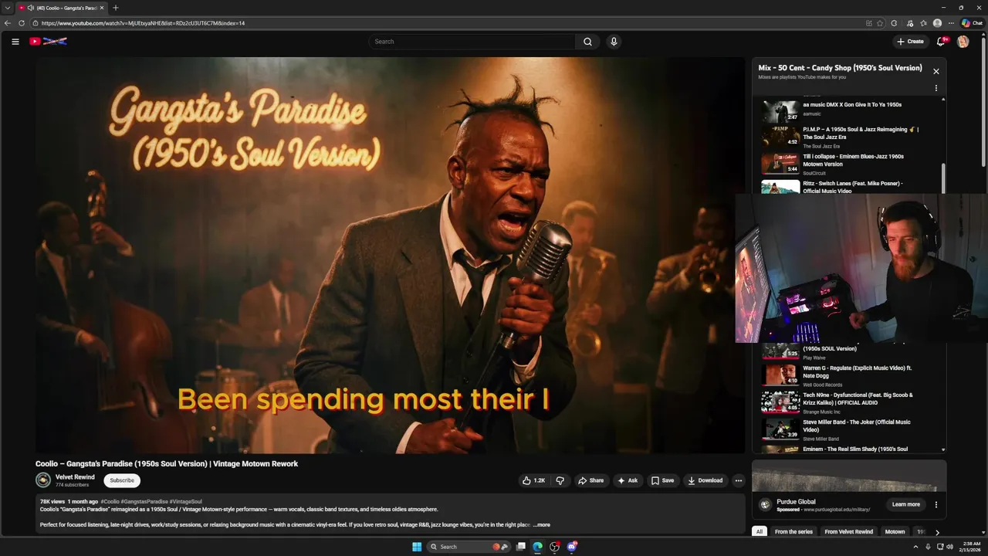988x556 pixels.
Task: Select the From Velvet Rewind chip
Action: [848, 532]
